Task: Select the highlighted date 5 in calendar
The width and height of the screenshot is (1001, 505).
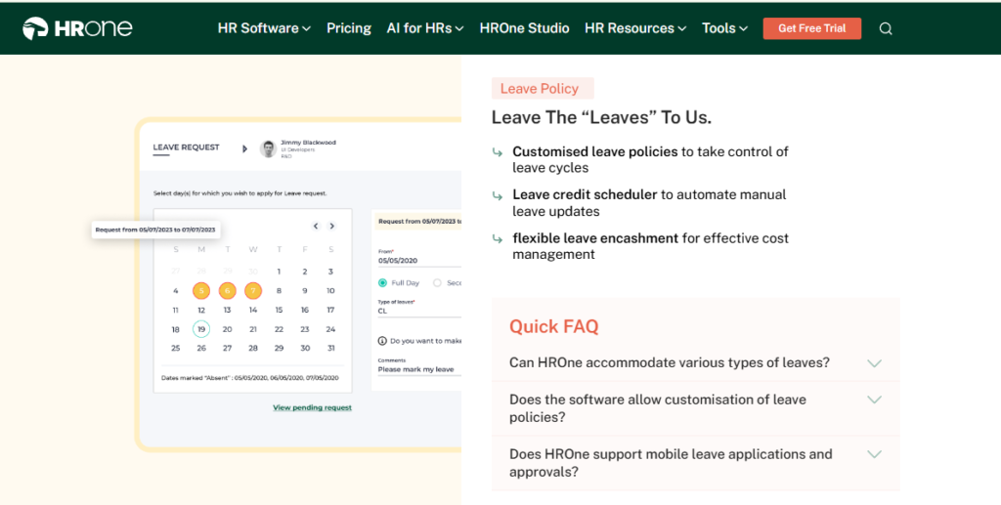Action: click(201, 291)
